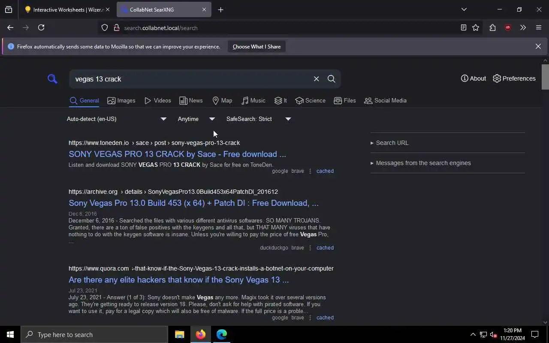This screenshot has width=549, height=343.
Task: Open more options for the archive.org result
Action: pyautogui.click(x=310, y=248)
